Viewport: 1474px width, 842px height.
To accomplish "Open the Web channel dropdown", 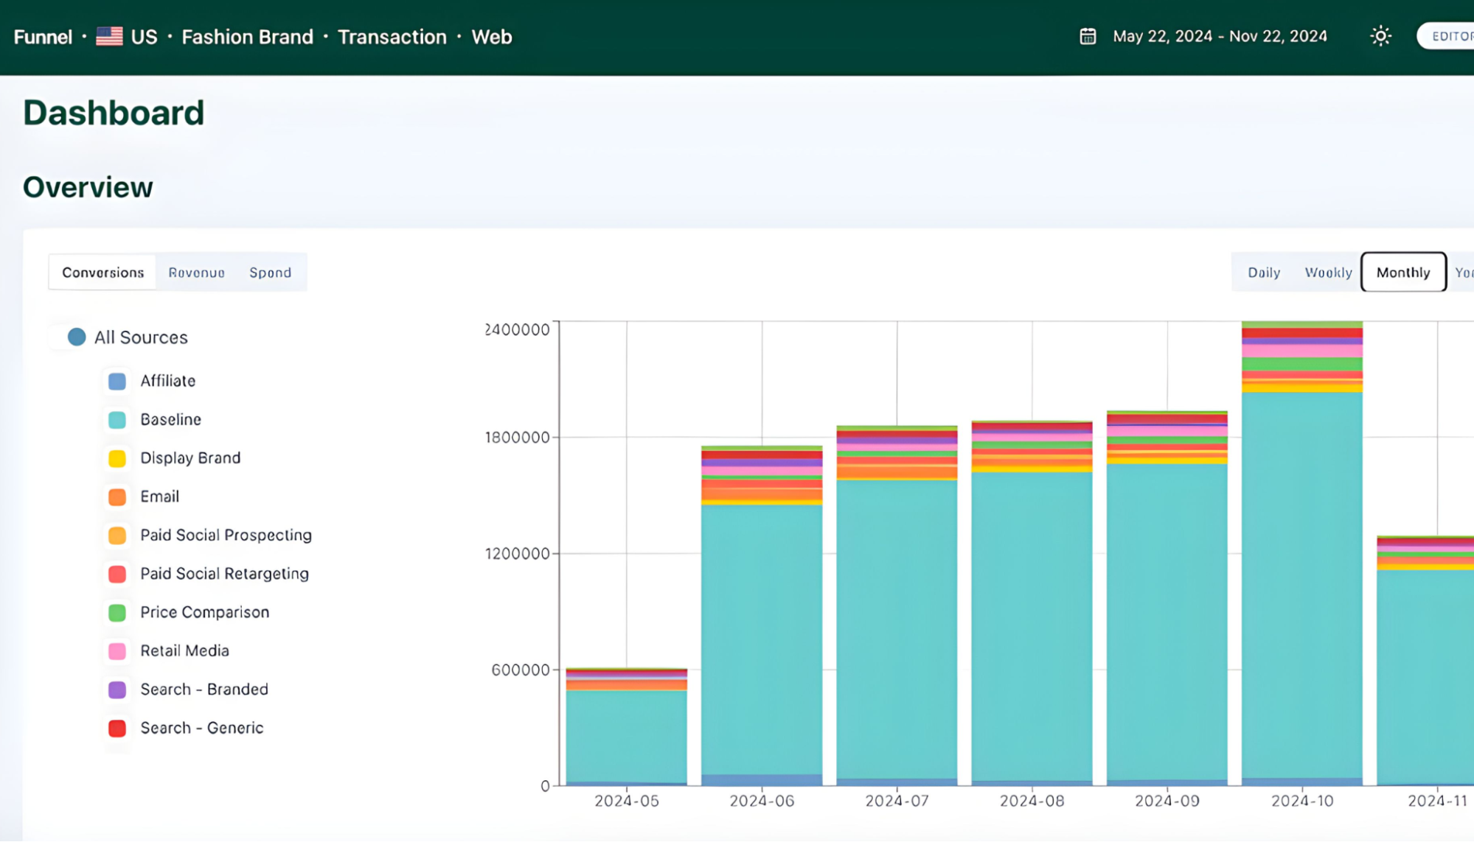I will (491, 36).
